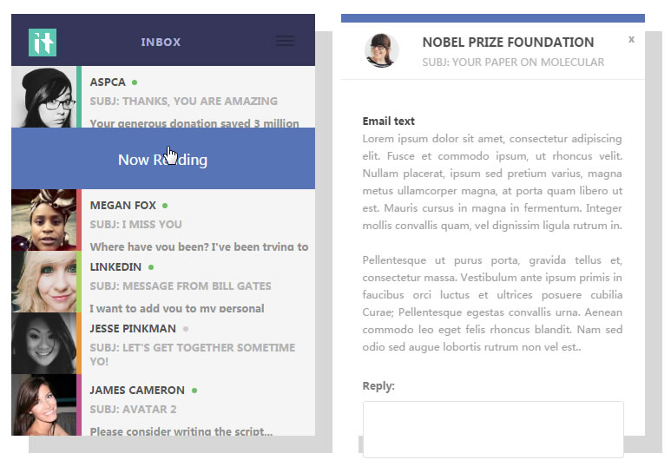This screenshot has height=473, width=671.
Task: Click grey offline status dot beside Jesse Pinkman
Action: click(186, 329)
